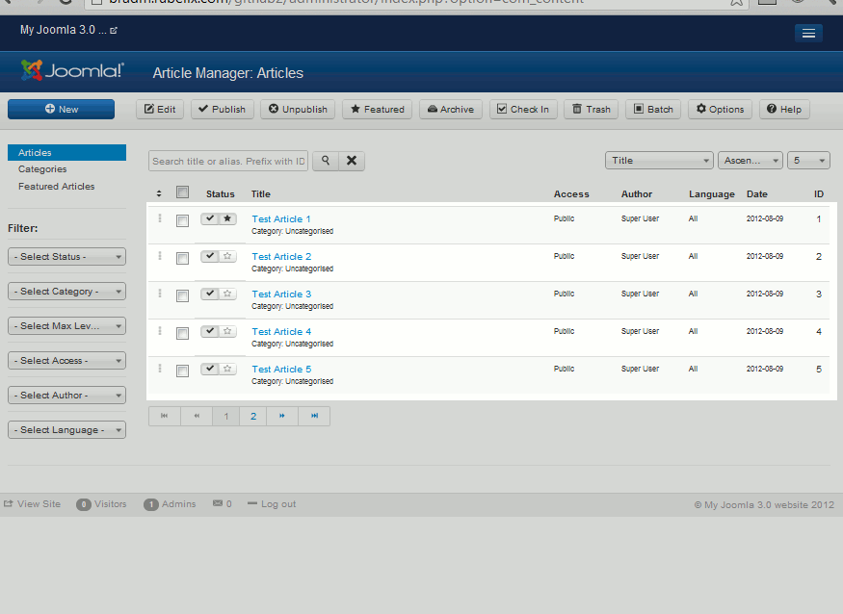Click published checkmark icon for Test Article 3

point(210,294)
